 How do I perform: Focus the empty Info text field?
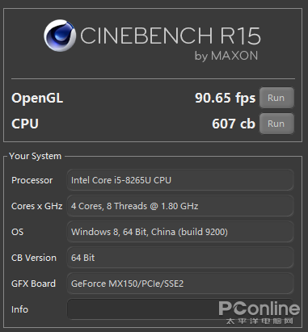(180, 309)
